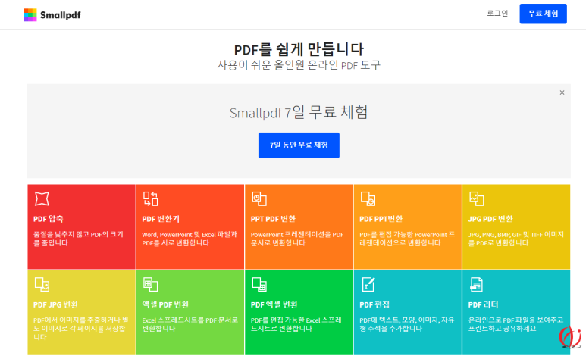The width and height of the screenshot is (586, 356).
Task: Click the PDF JPG 변환 tile icon
Action: tap(42, 284)
